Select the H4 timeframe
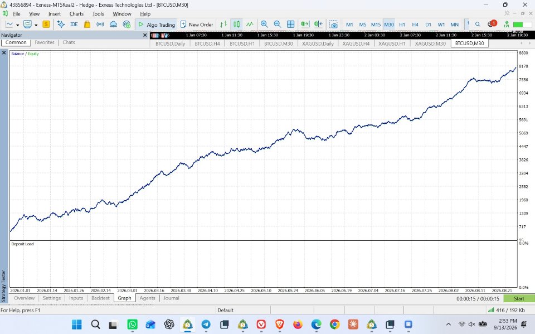Image resolution: width=535 pixels, height=334 pixels. [415, 25]
